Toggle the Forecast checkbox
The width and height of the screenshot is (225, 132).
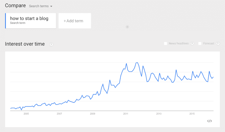[200, 44]
